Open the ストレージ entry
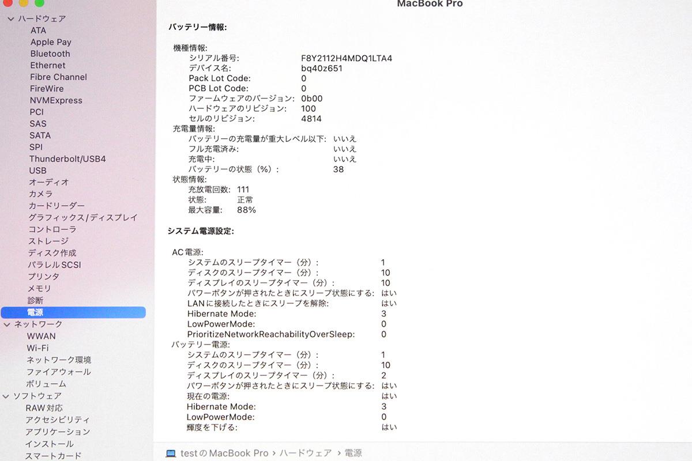This screenshot has width=692, height=461. click(x=48, y=241)
